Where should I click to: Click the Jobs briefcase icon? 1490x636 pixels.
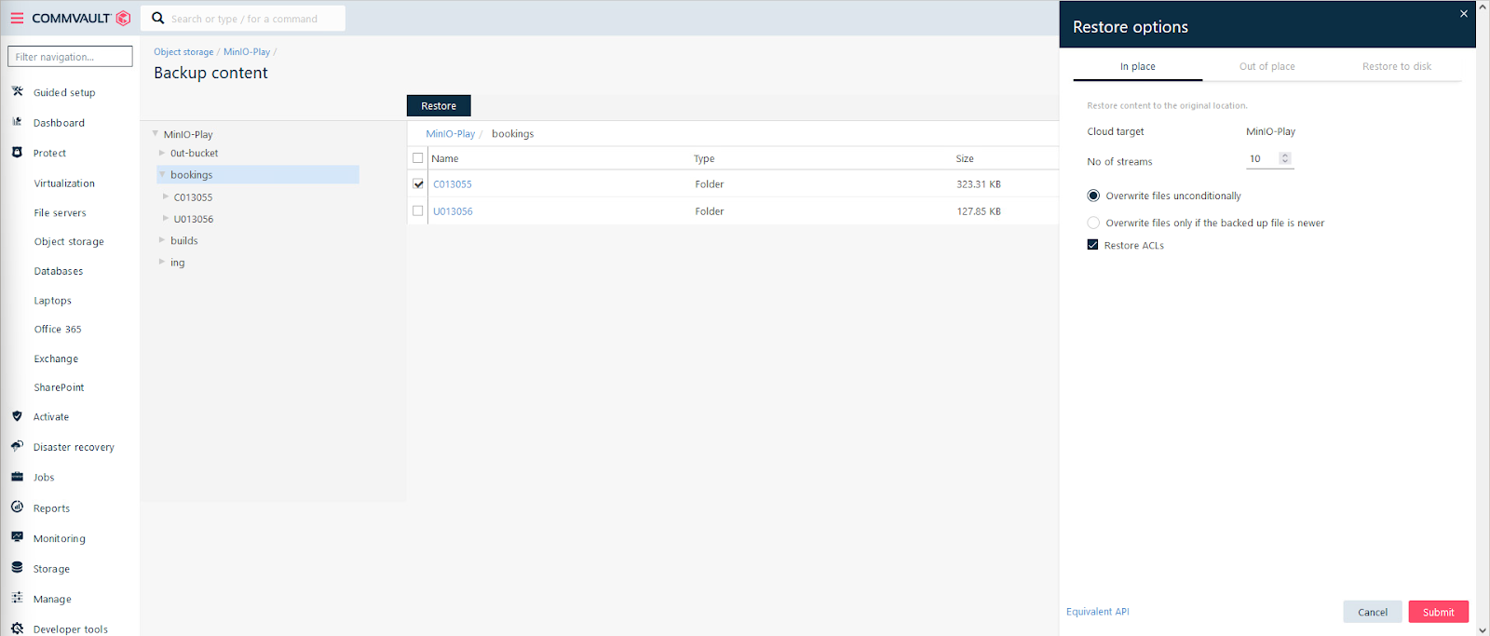pos(17,477)
